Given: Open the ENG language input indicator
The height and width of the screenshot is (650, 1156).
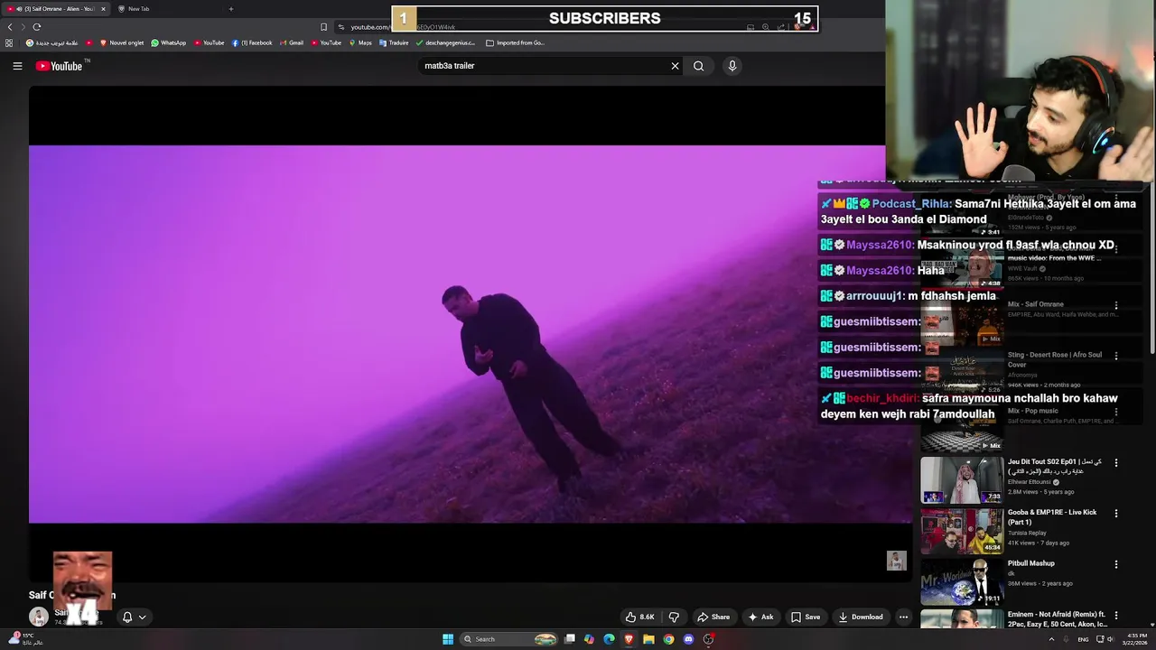Looking at the screenshot, I should (1084, 639).
